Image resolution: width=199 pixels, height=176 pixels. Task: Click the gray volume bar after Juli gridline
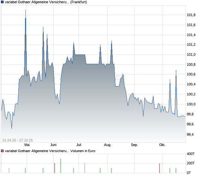pyautogui.click(x=85, y=168)
